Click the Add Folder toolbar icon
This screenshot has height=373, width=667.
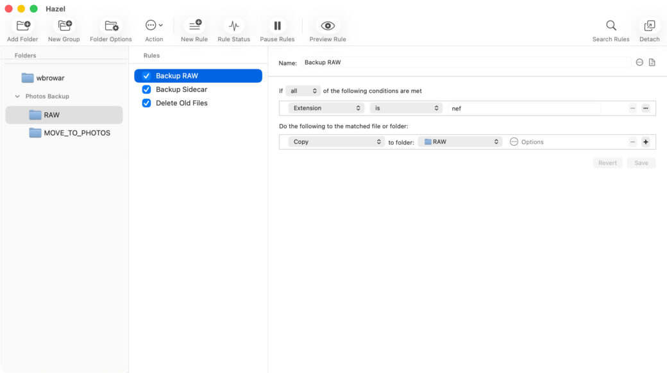pos(22,26)
